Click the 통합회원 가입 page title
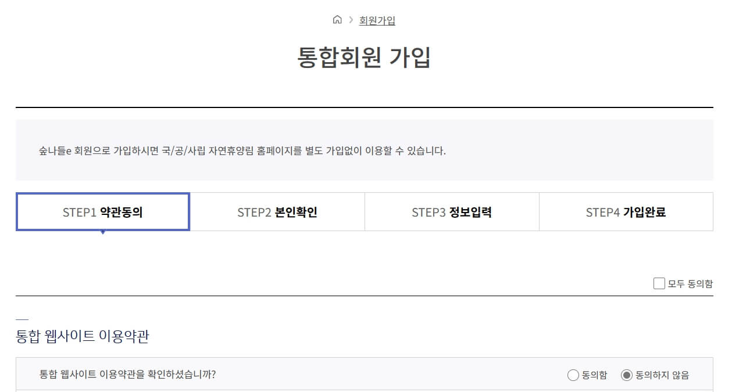The width and height of the screenshot is (732, 392). click(366, 59)
